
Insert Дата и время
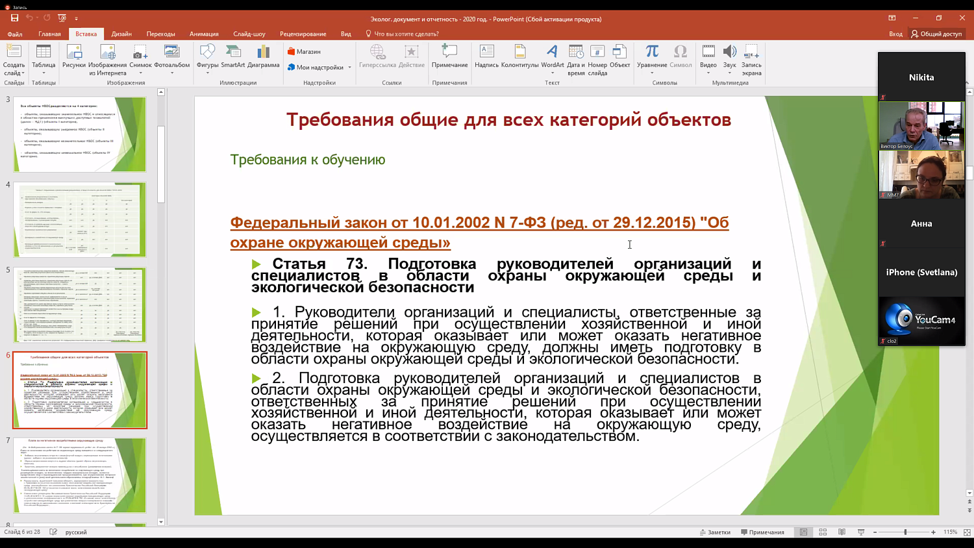click(576, 60)
